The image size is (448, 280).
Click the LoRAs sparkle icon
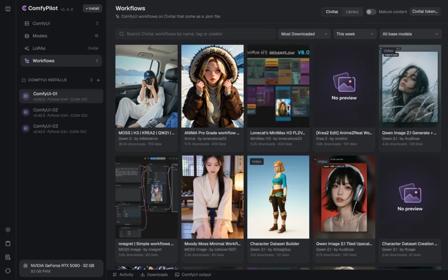tap(27, 48)
